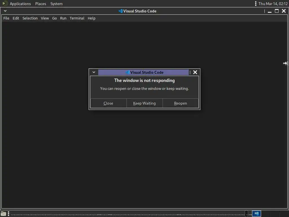289x217 pixels.
Task: Click the show desktop icon in bottom panel
Action: coord(3,214)
